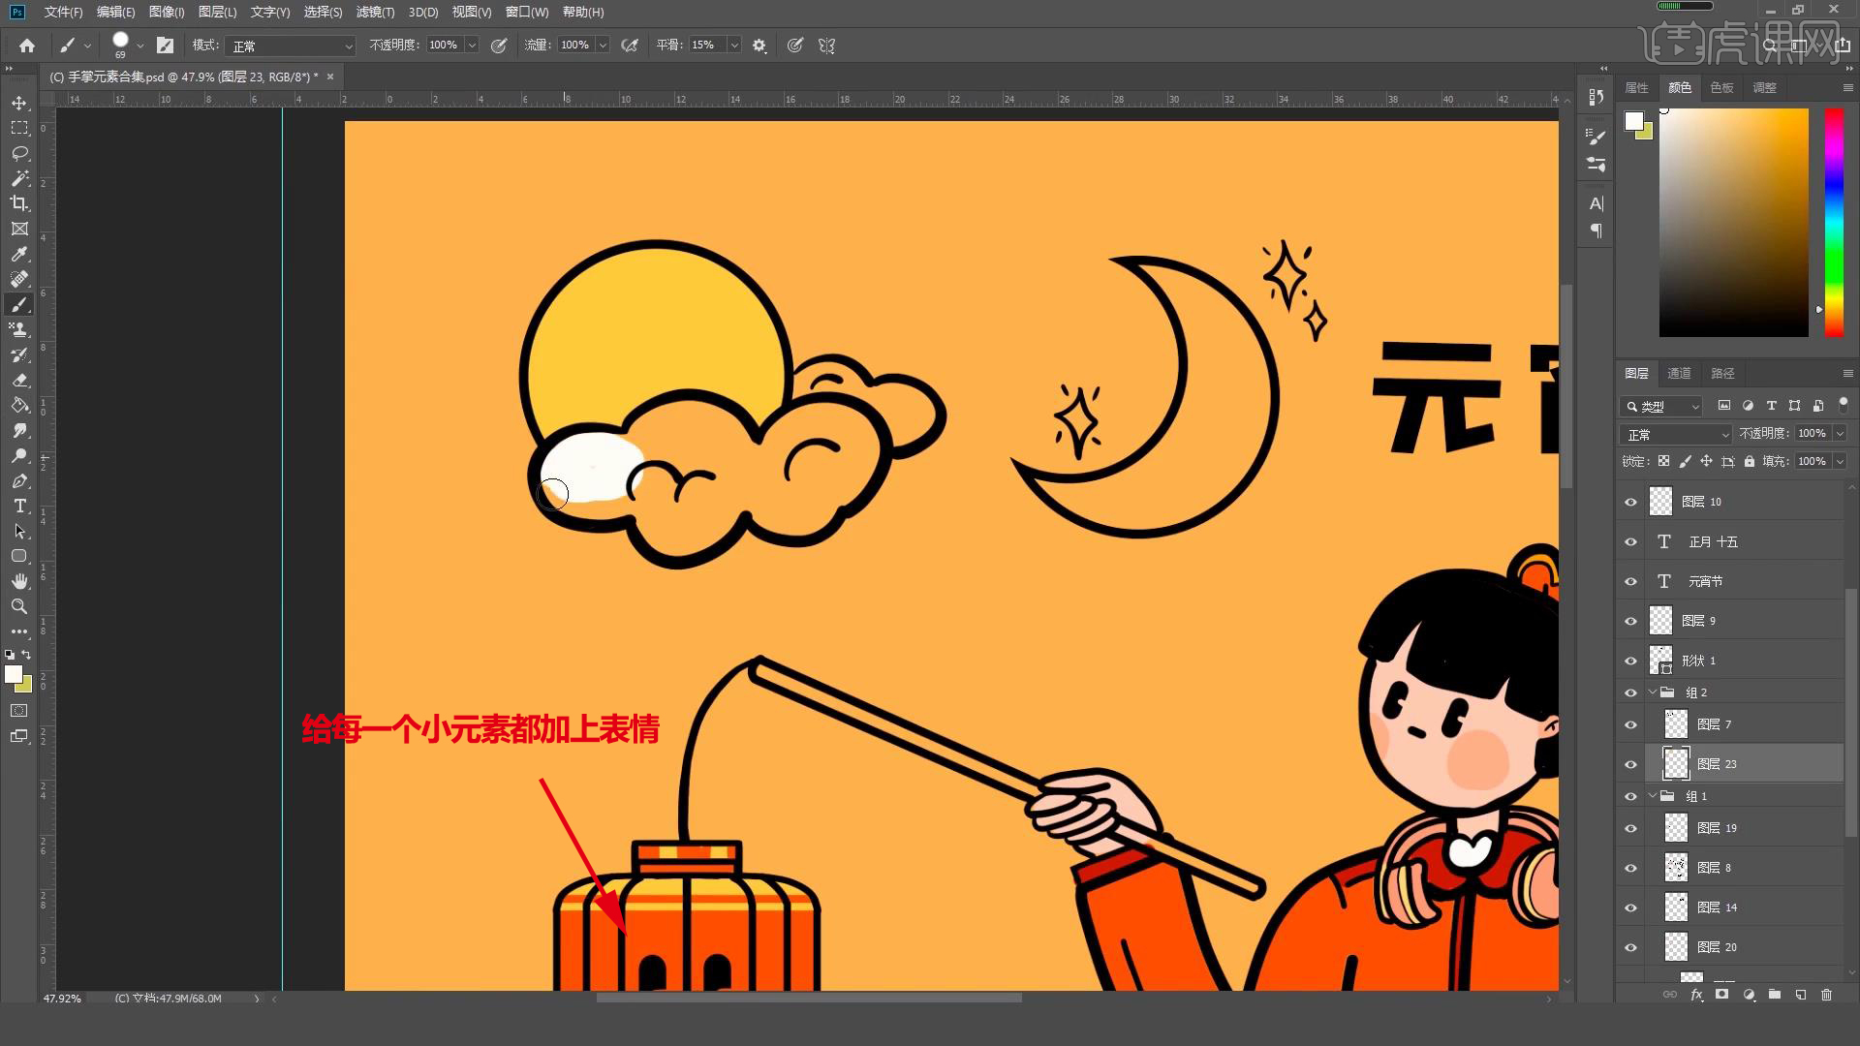This screenshot has height=1046, width=1860.
Task: Select the Crop tool
Action: tap(19, 203)
